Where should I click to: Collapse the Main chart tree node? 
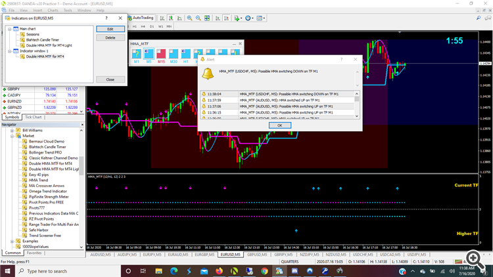(9, 29)
